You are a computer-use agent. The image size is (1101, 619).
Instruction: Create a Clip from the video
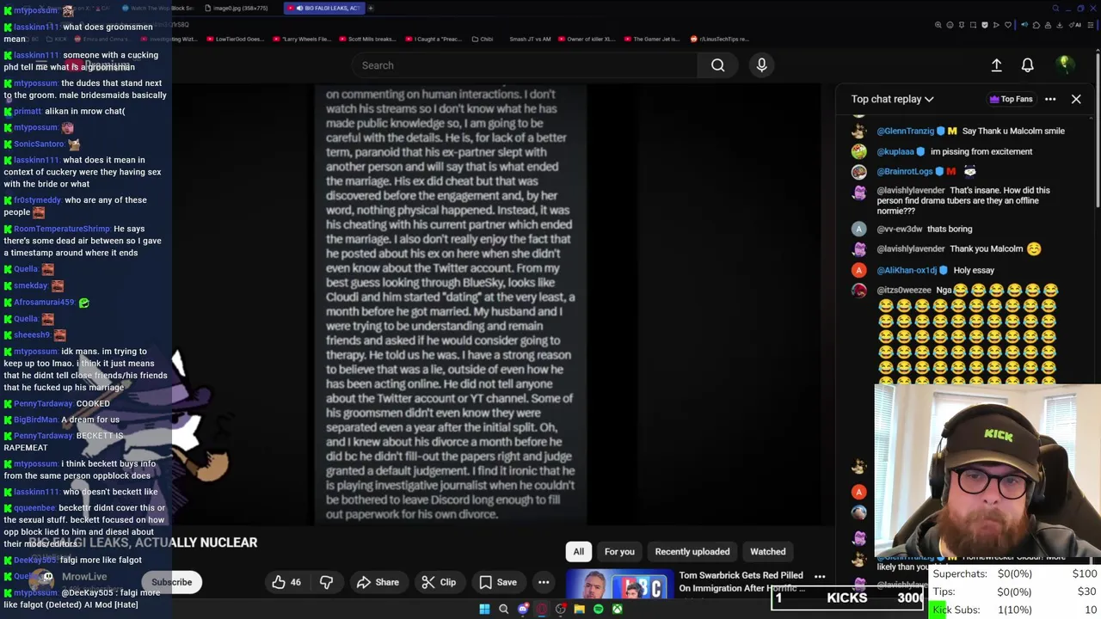(439, 582)
